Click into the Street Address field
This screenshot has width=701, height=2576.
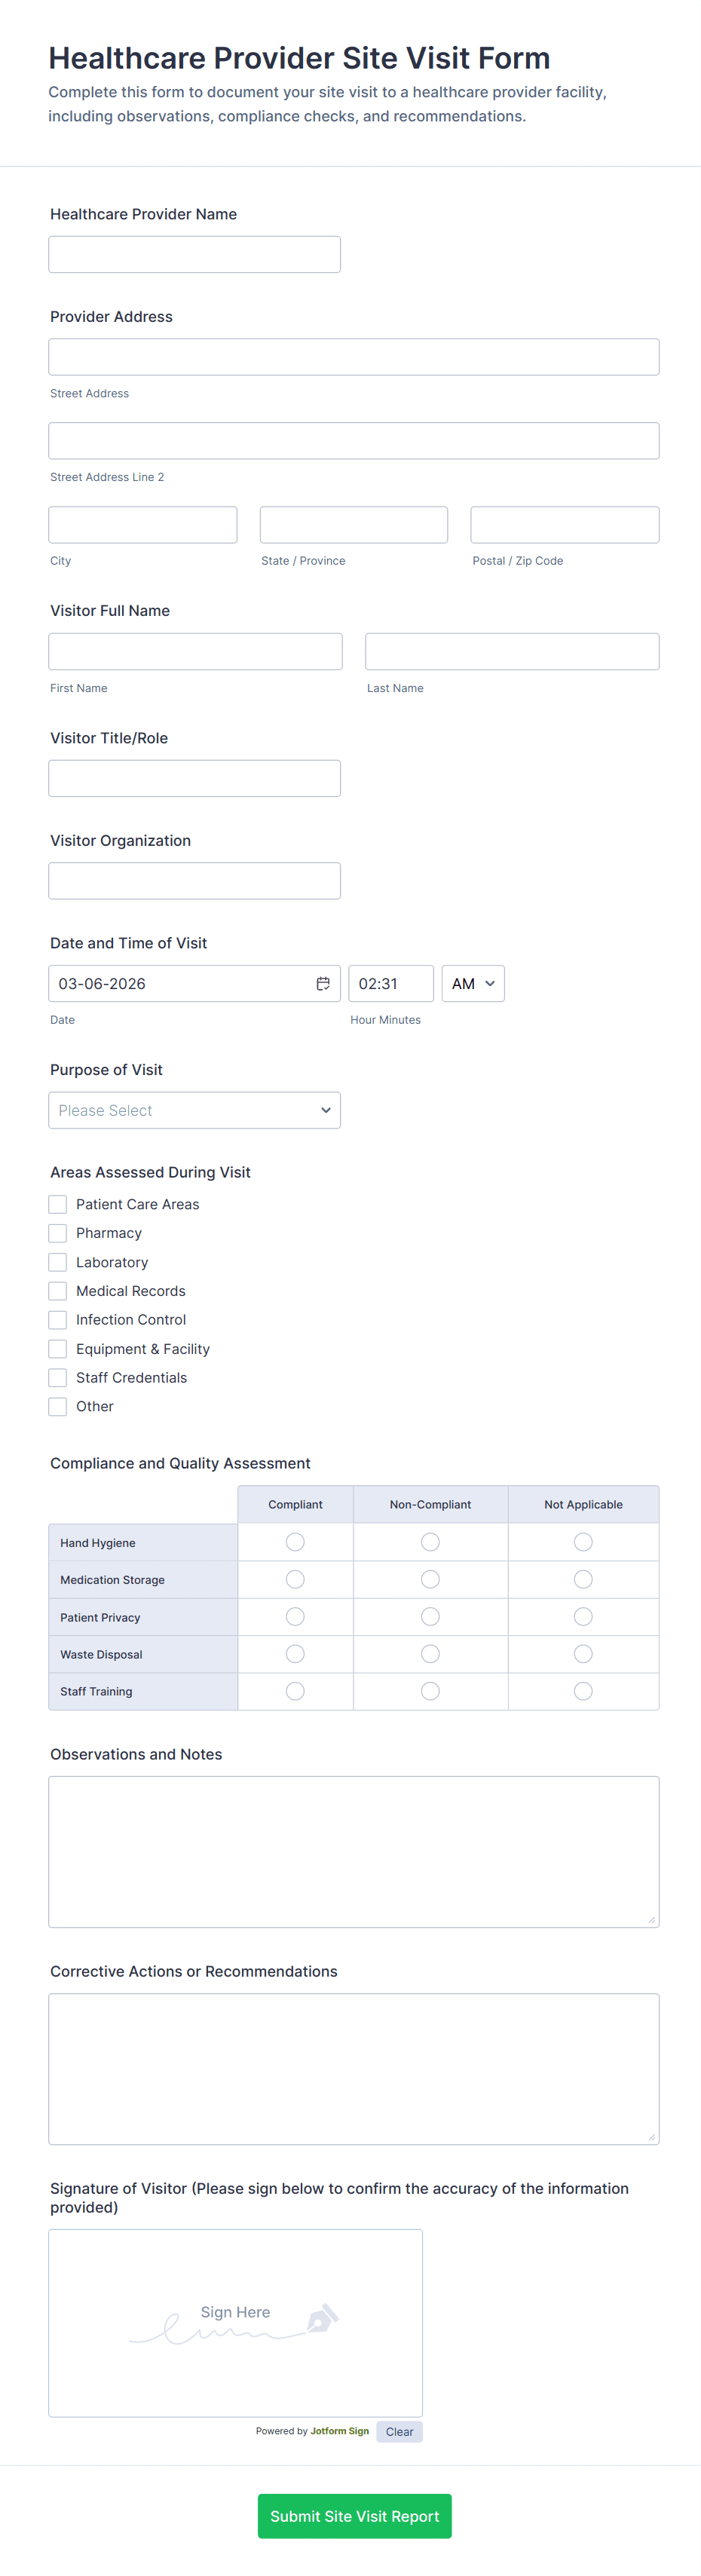[x=353, y=357]
